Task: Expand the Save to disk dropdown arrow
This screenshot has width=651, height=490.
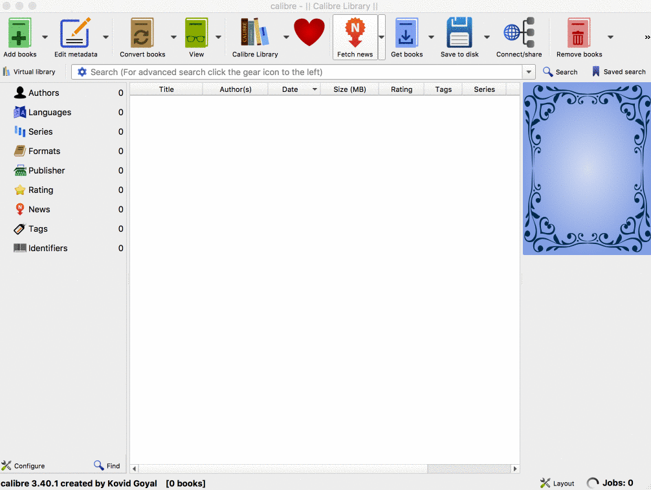Action: click(487, 37)
